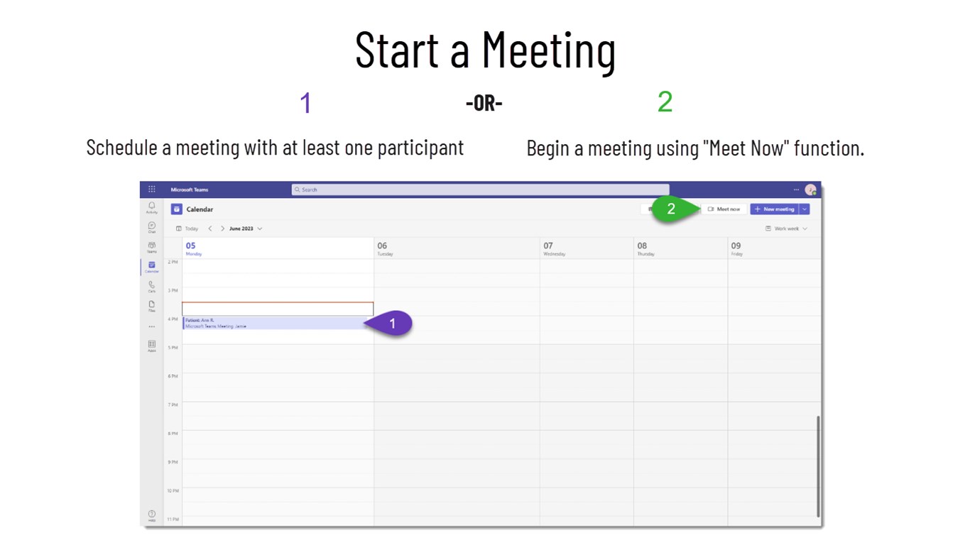Image resolution: width=970 pixels, height=545 pixels.
Task: Open the Work week view dropdown
Action: 786,229
